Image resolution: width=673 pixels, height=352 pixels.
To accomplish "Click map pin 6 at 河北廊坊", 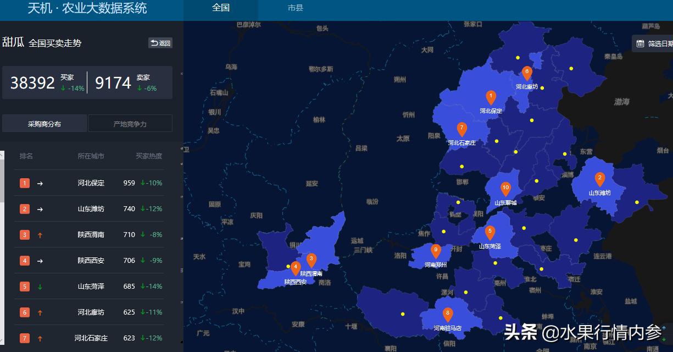I will pos(527,73).
